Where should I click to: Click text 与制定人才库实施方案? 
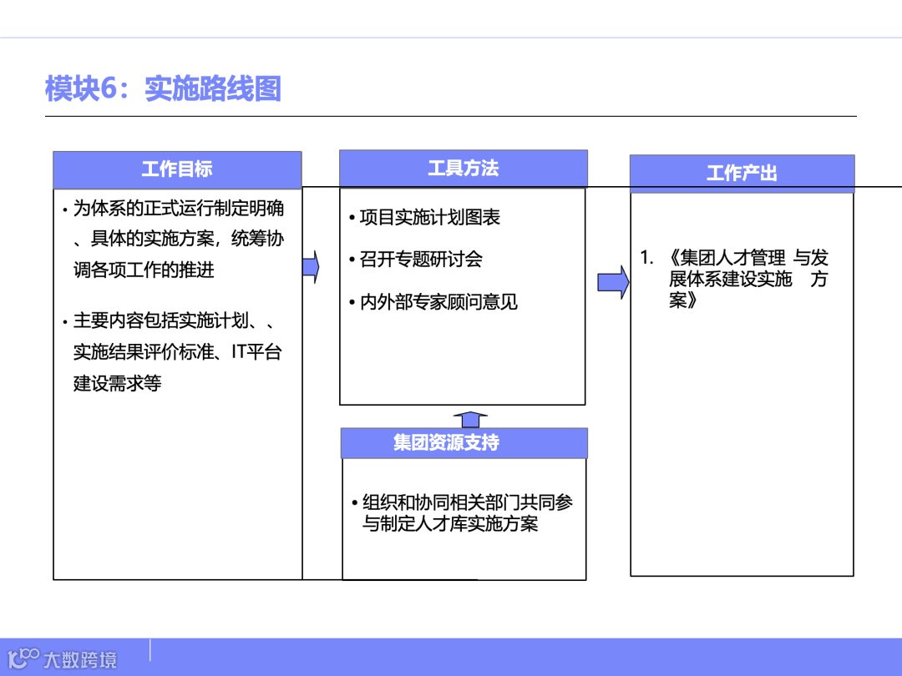coord(450,523)
